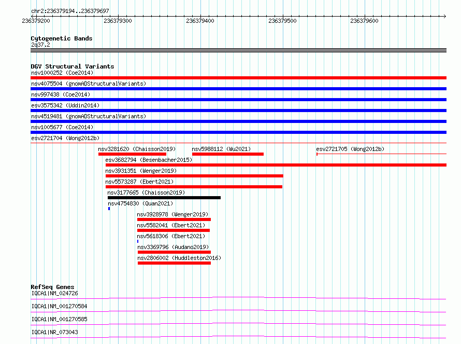Select the Cytogenetic Bands track title
The width and height of the screenshot is (461, 344).
pyautogui.click(x=62, y=38)
